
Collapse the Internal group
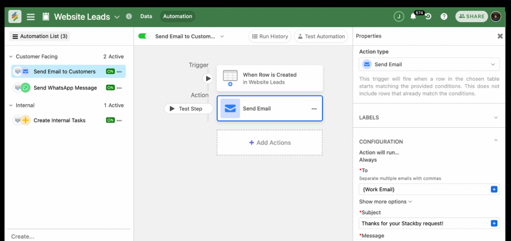click(x=11, y=105)
